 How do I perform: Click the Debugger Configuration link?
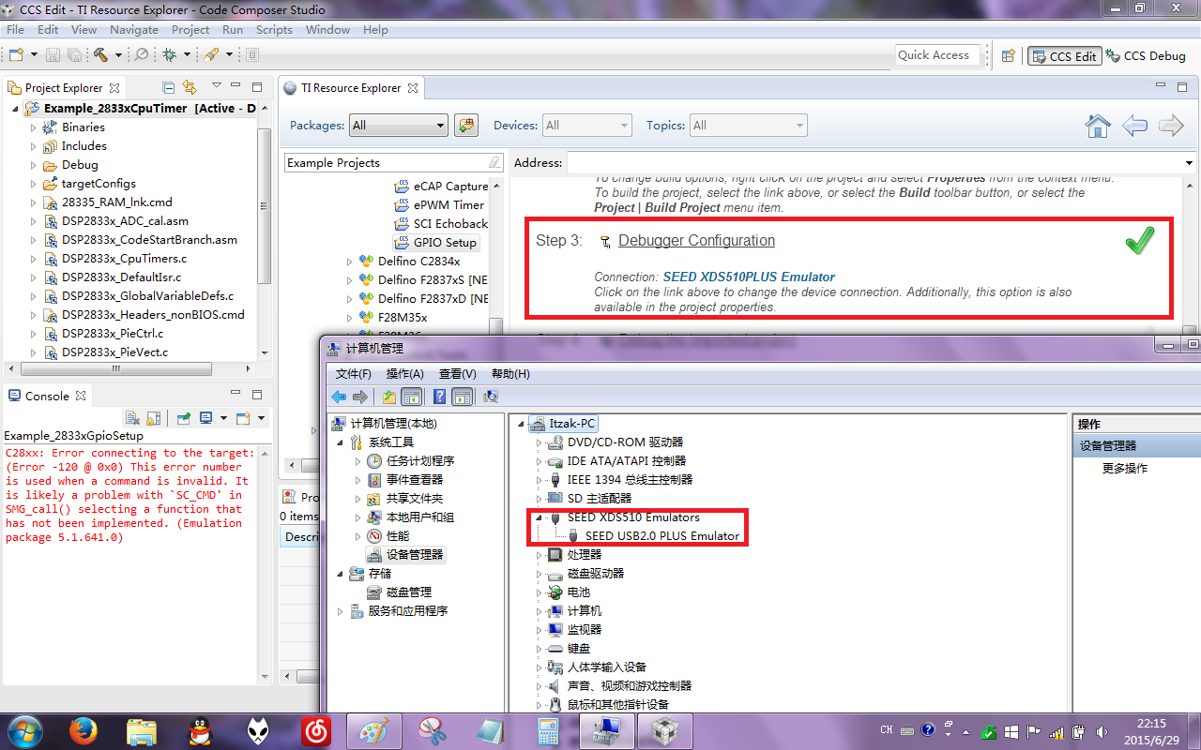696,241
